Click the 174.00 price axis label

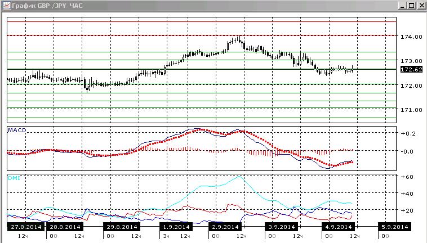pyautogui.click(x=411, y=37)
